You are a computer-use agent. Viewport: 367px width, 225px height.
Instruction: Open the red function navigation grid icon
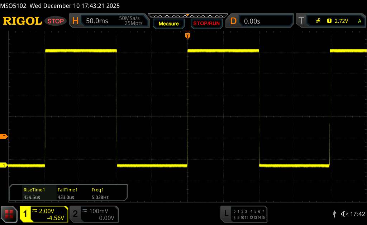click(x=9, y=214)
